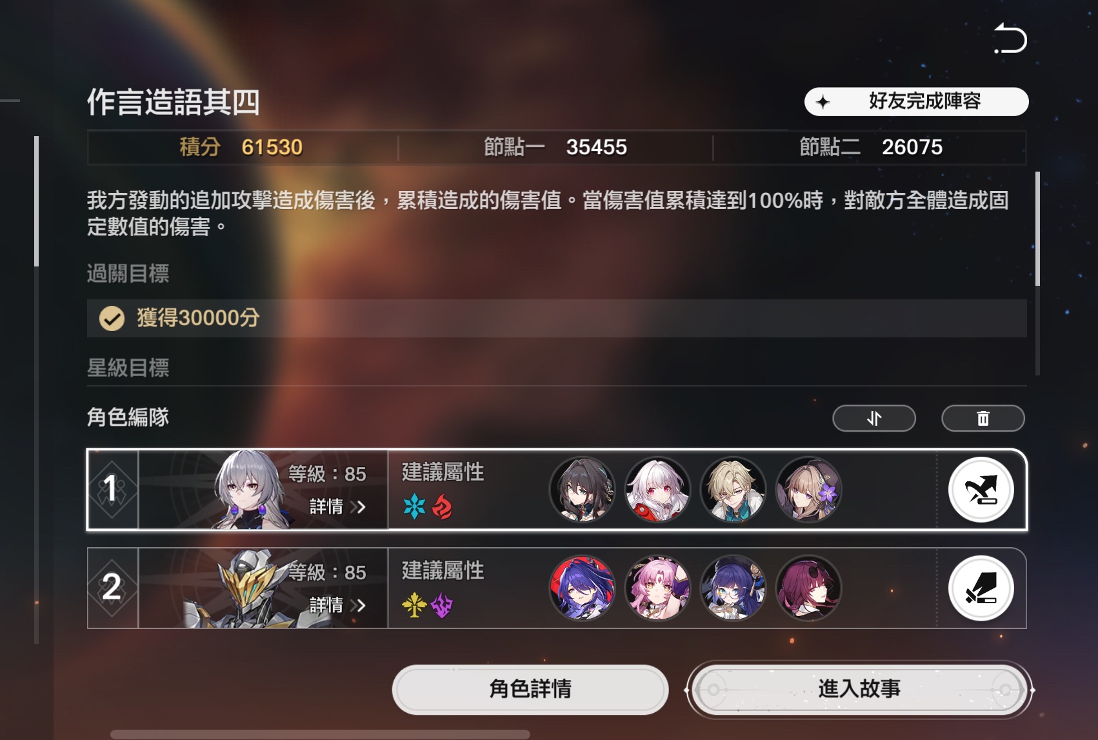The width and height of the screenshot is (1098, 740).
Task: Select the ice element icon in team 1
Action: [414, 507]
